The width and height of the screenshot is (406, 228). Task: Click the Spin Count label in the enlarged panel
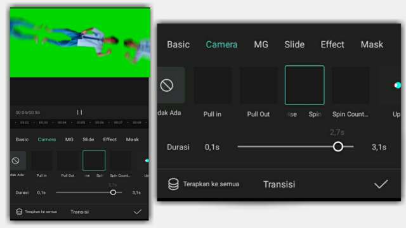coord(350,114)
